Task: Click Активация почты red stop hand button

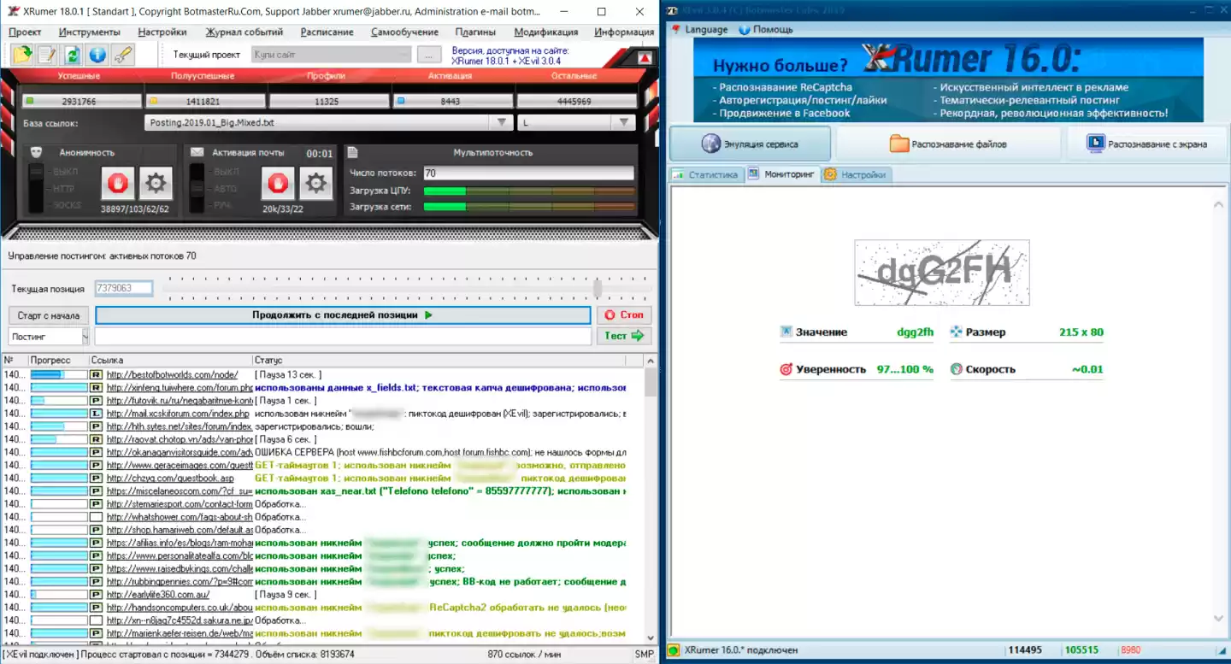Action: coord(276,183)
